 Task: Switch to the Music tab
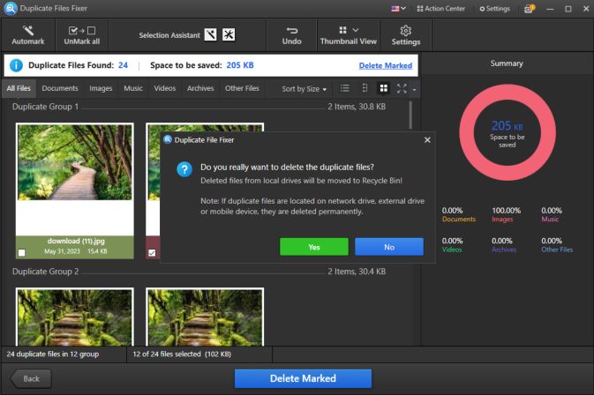[133, 88]
